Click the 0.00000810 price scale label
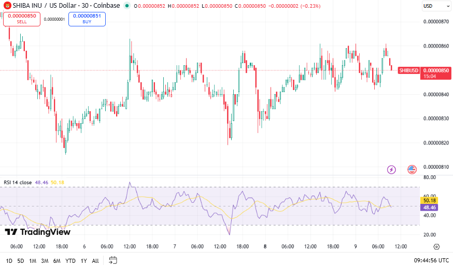The width and height of the screenshot is (453, 267). [x=436, y=167]
